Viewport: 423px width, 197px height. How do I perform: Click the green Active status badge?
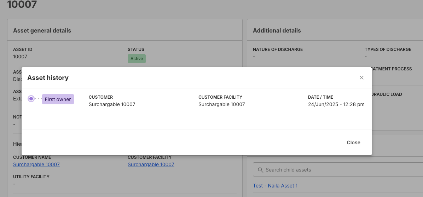137,59
